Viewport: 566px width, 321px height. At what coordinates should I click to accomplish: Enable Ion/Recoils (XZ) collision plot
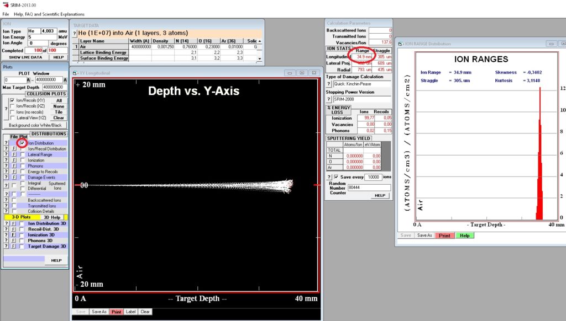click(13, 106)
